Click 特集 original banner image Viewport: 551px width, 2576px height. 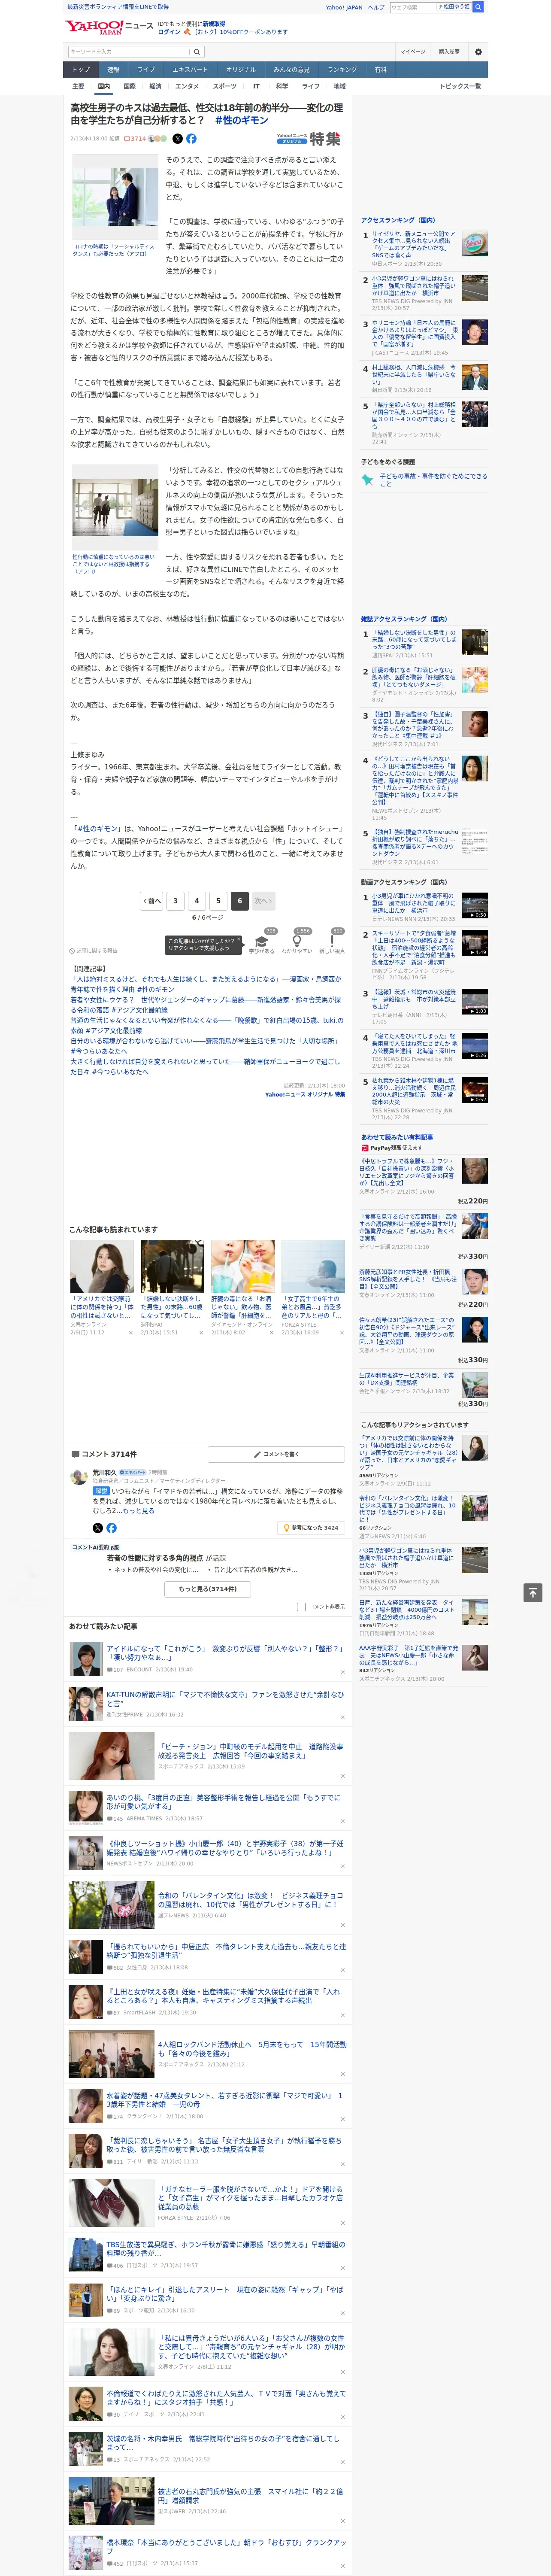click(309, 139)
